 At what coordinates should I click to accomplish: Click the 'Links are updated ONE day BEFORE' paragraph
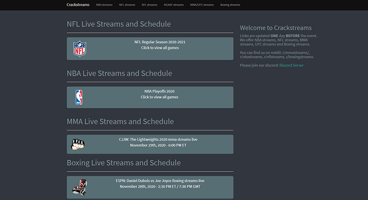click(x=279, y=40)
